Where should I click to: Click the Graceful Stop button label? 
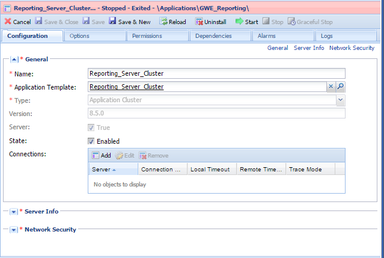point(314,22)
